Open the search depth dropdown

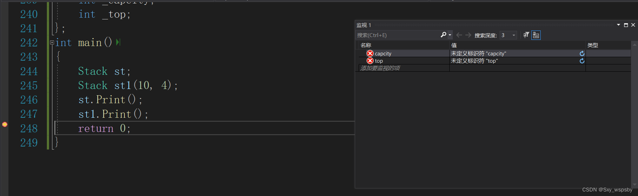click(x=514, y=35)
